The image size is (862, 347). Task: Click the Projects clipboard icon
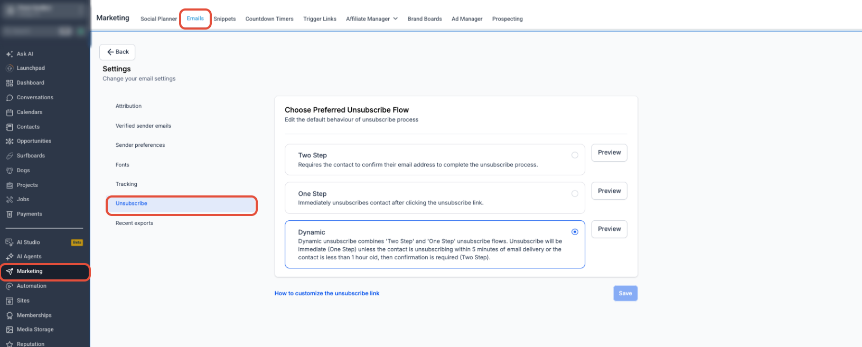pyautogui.click(x=10, y=185)
